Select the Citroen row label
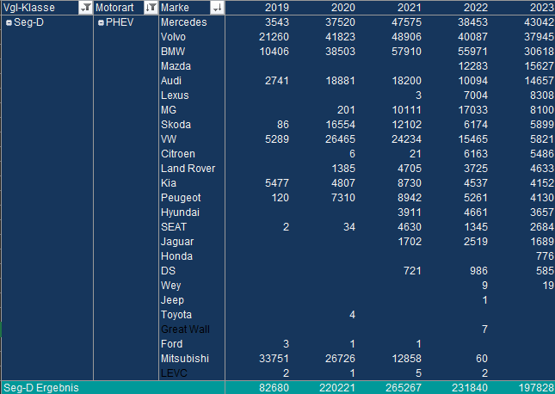 (x=178, y=154)
